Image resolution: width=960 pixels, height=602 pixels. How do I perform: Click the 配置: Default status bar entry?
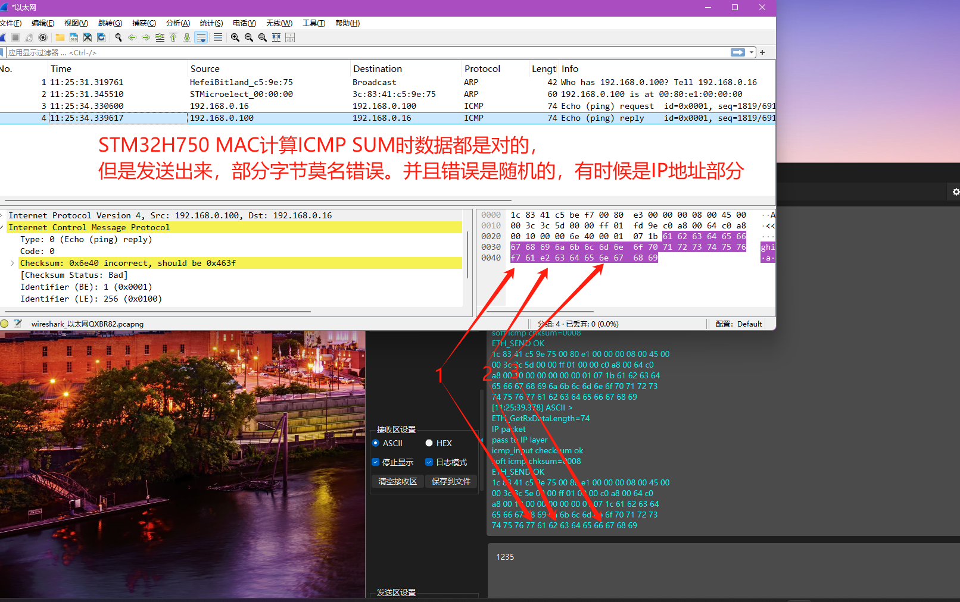738,324
